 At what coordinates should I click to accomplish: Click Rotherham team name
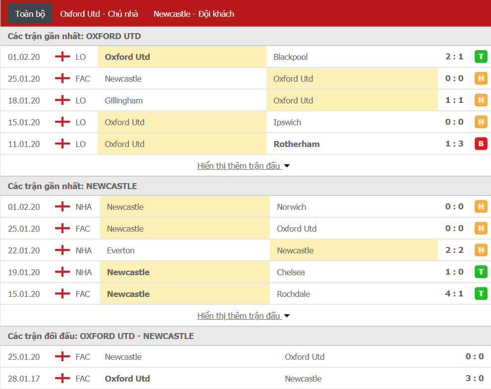point(297,144)
